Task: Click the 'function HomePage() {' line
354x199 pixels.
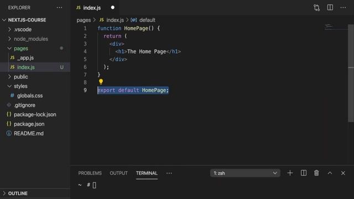Action: (128, 28)
